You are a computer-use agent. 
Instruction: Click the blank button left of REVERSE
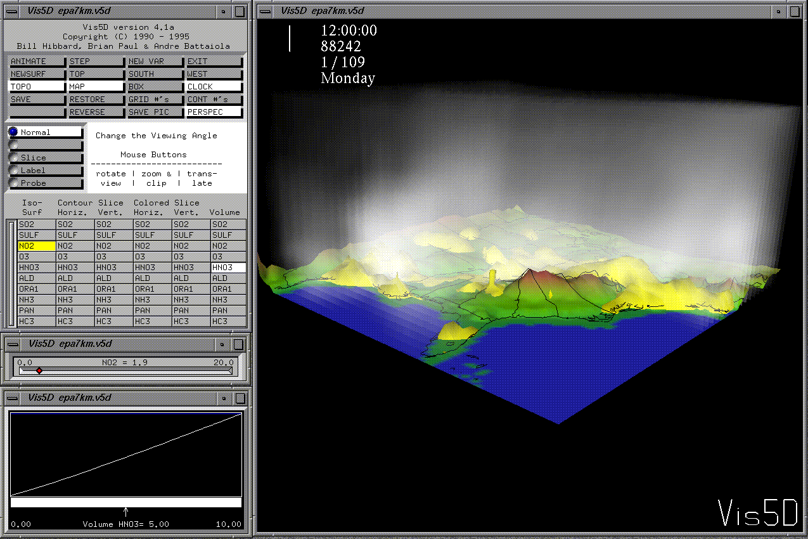coord(37,112)
